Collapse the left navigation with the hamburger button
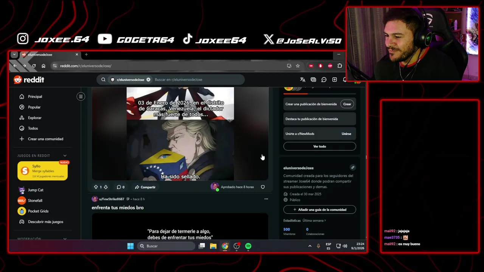 [x=81, y=97]
